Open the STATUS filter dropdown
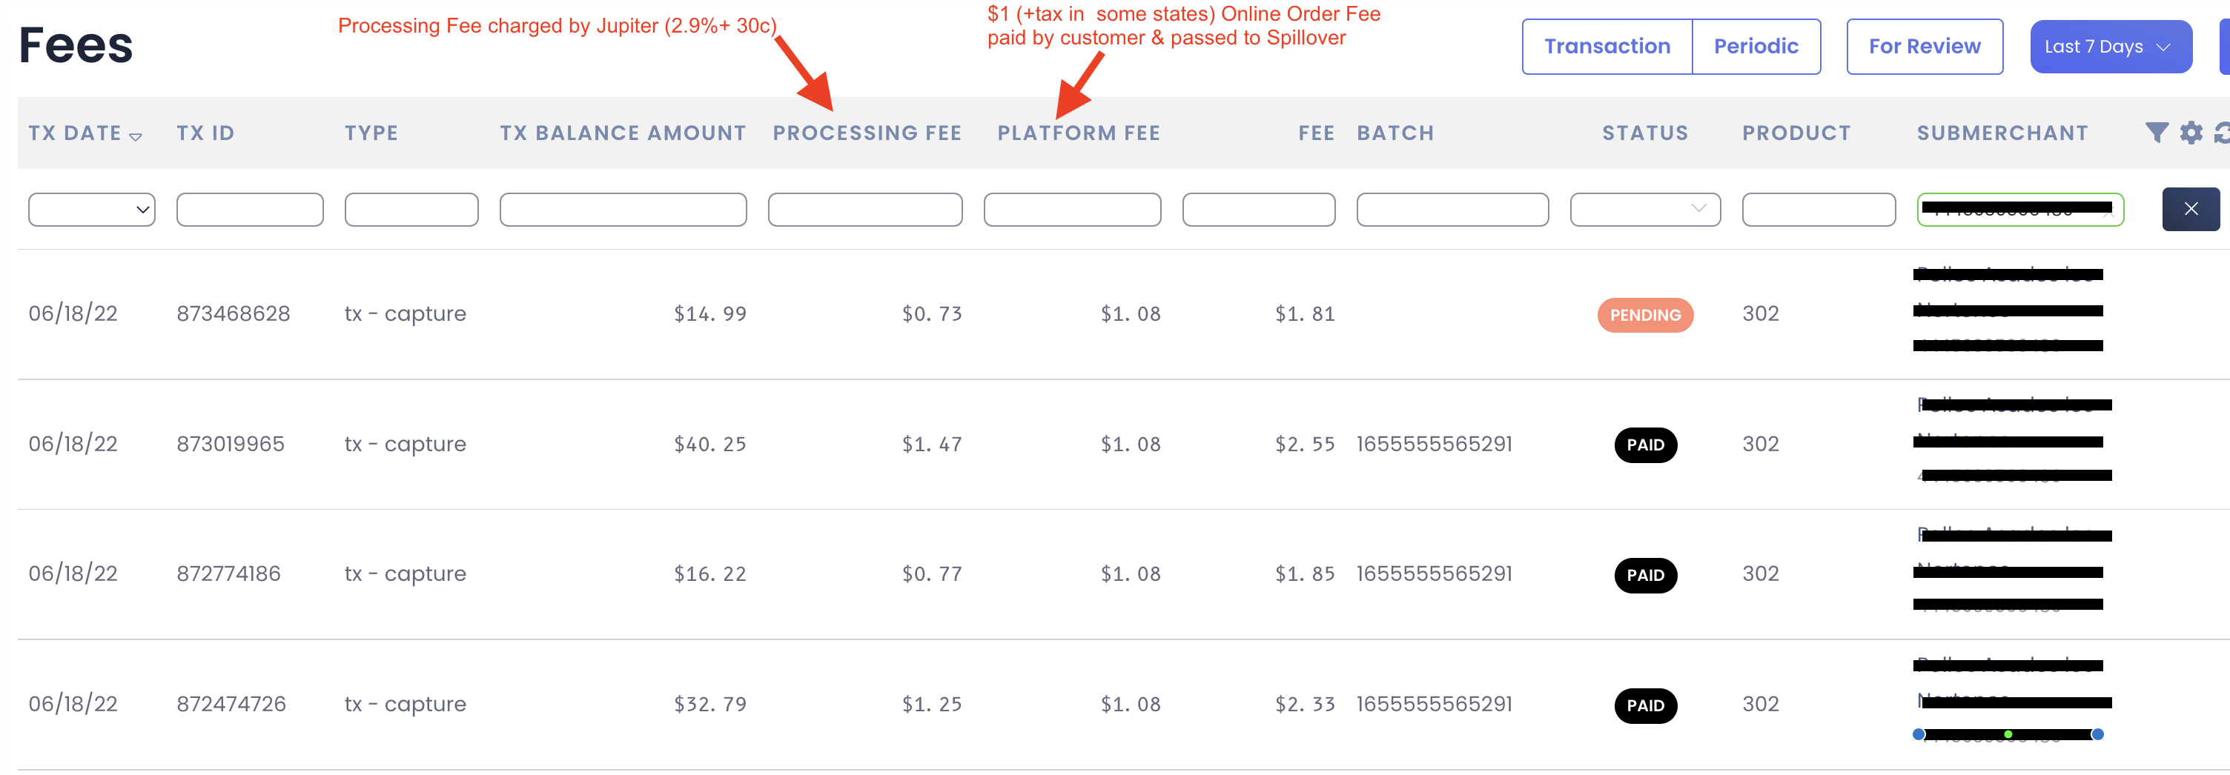Screen dimensions: 2230x775 pos(1645,210)
